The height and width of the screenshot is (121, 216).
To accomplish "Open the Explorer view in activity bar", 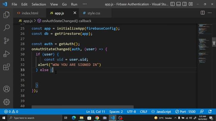I will (6, 15).
